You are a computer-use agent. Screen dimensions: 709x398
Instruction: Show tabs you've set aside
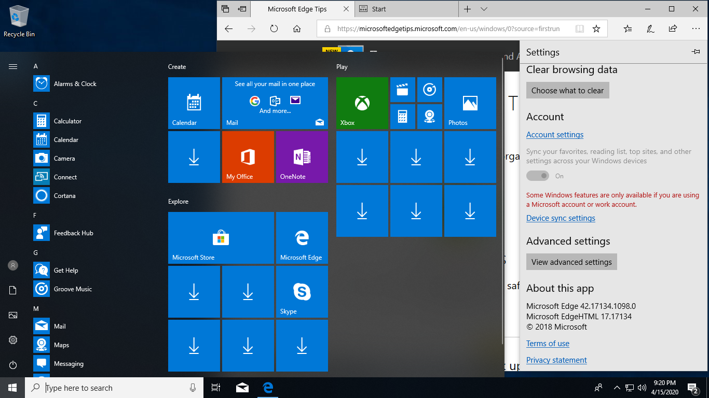(x=225, y=9)
